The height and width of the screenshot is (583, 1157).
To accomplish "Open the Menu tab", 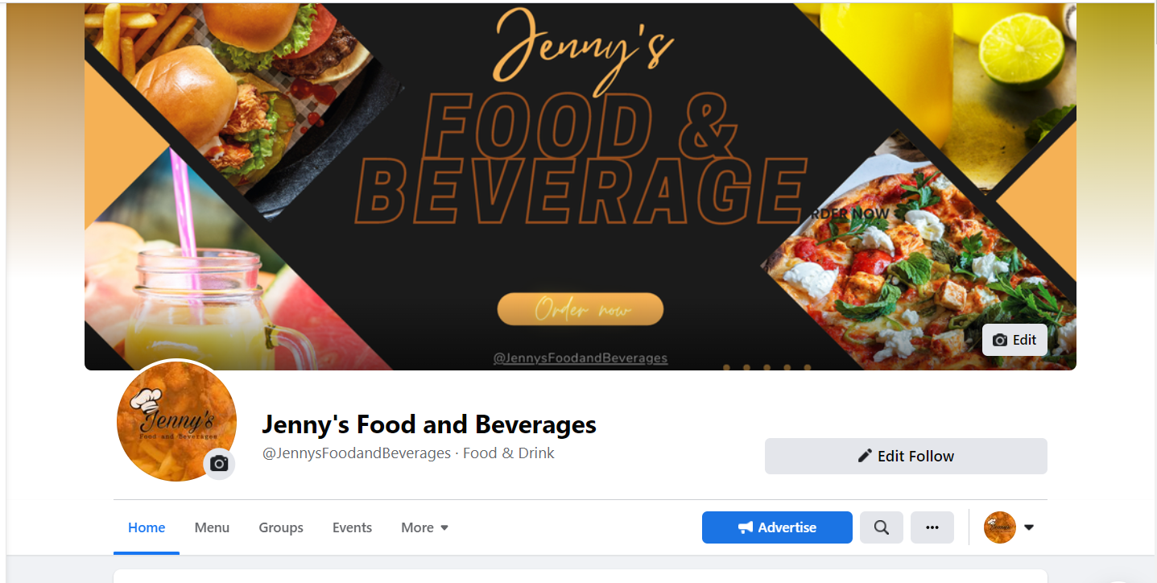I will pos(212,527).
